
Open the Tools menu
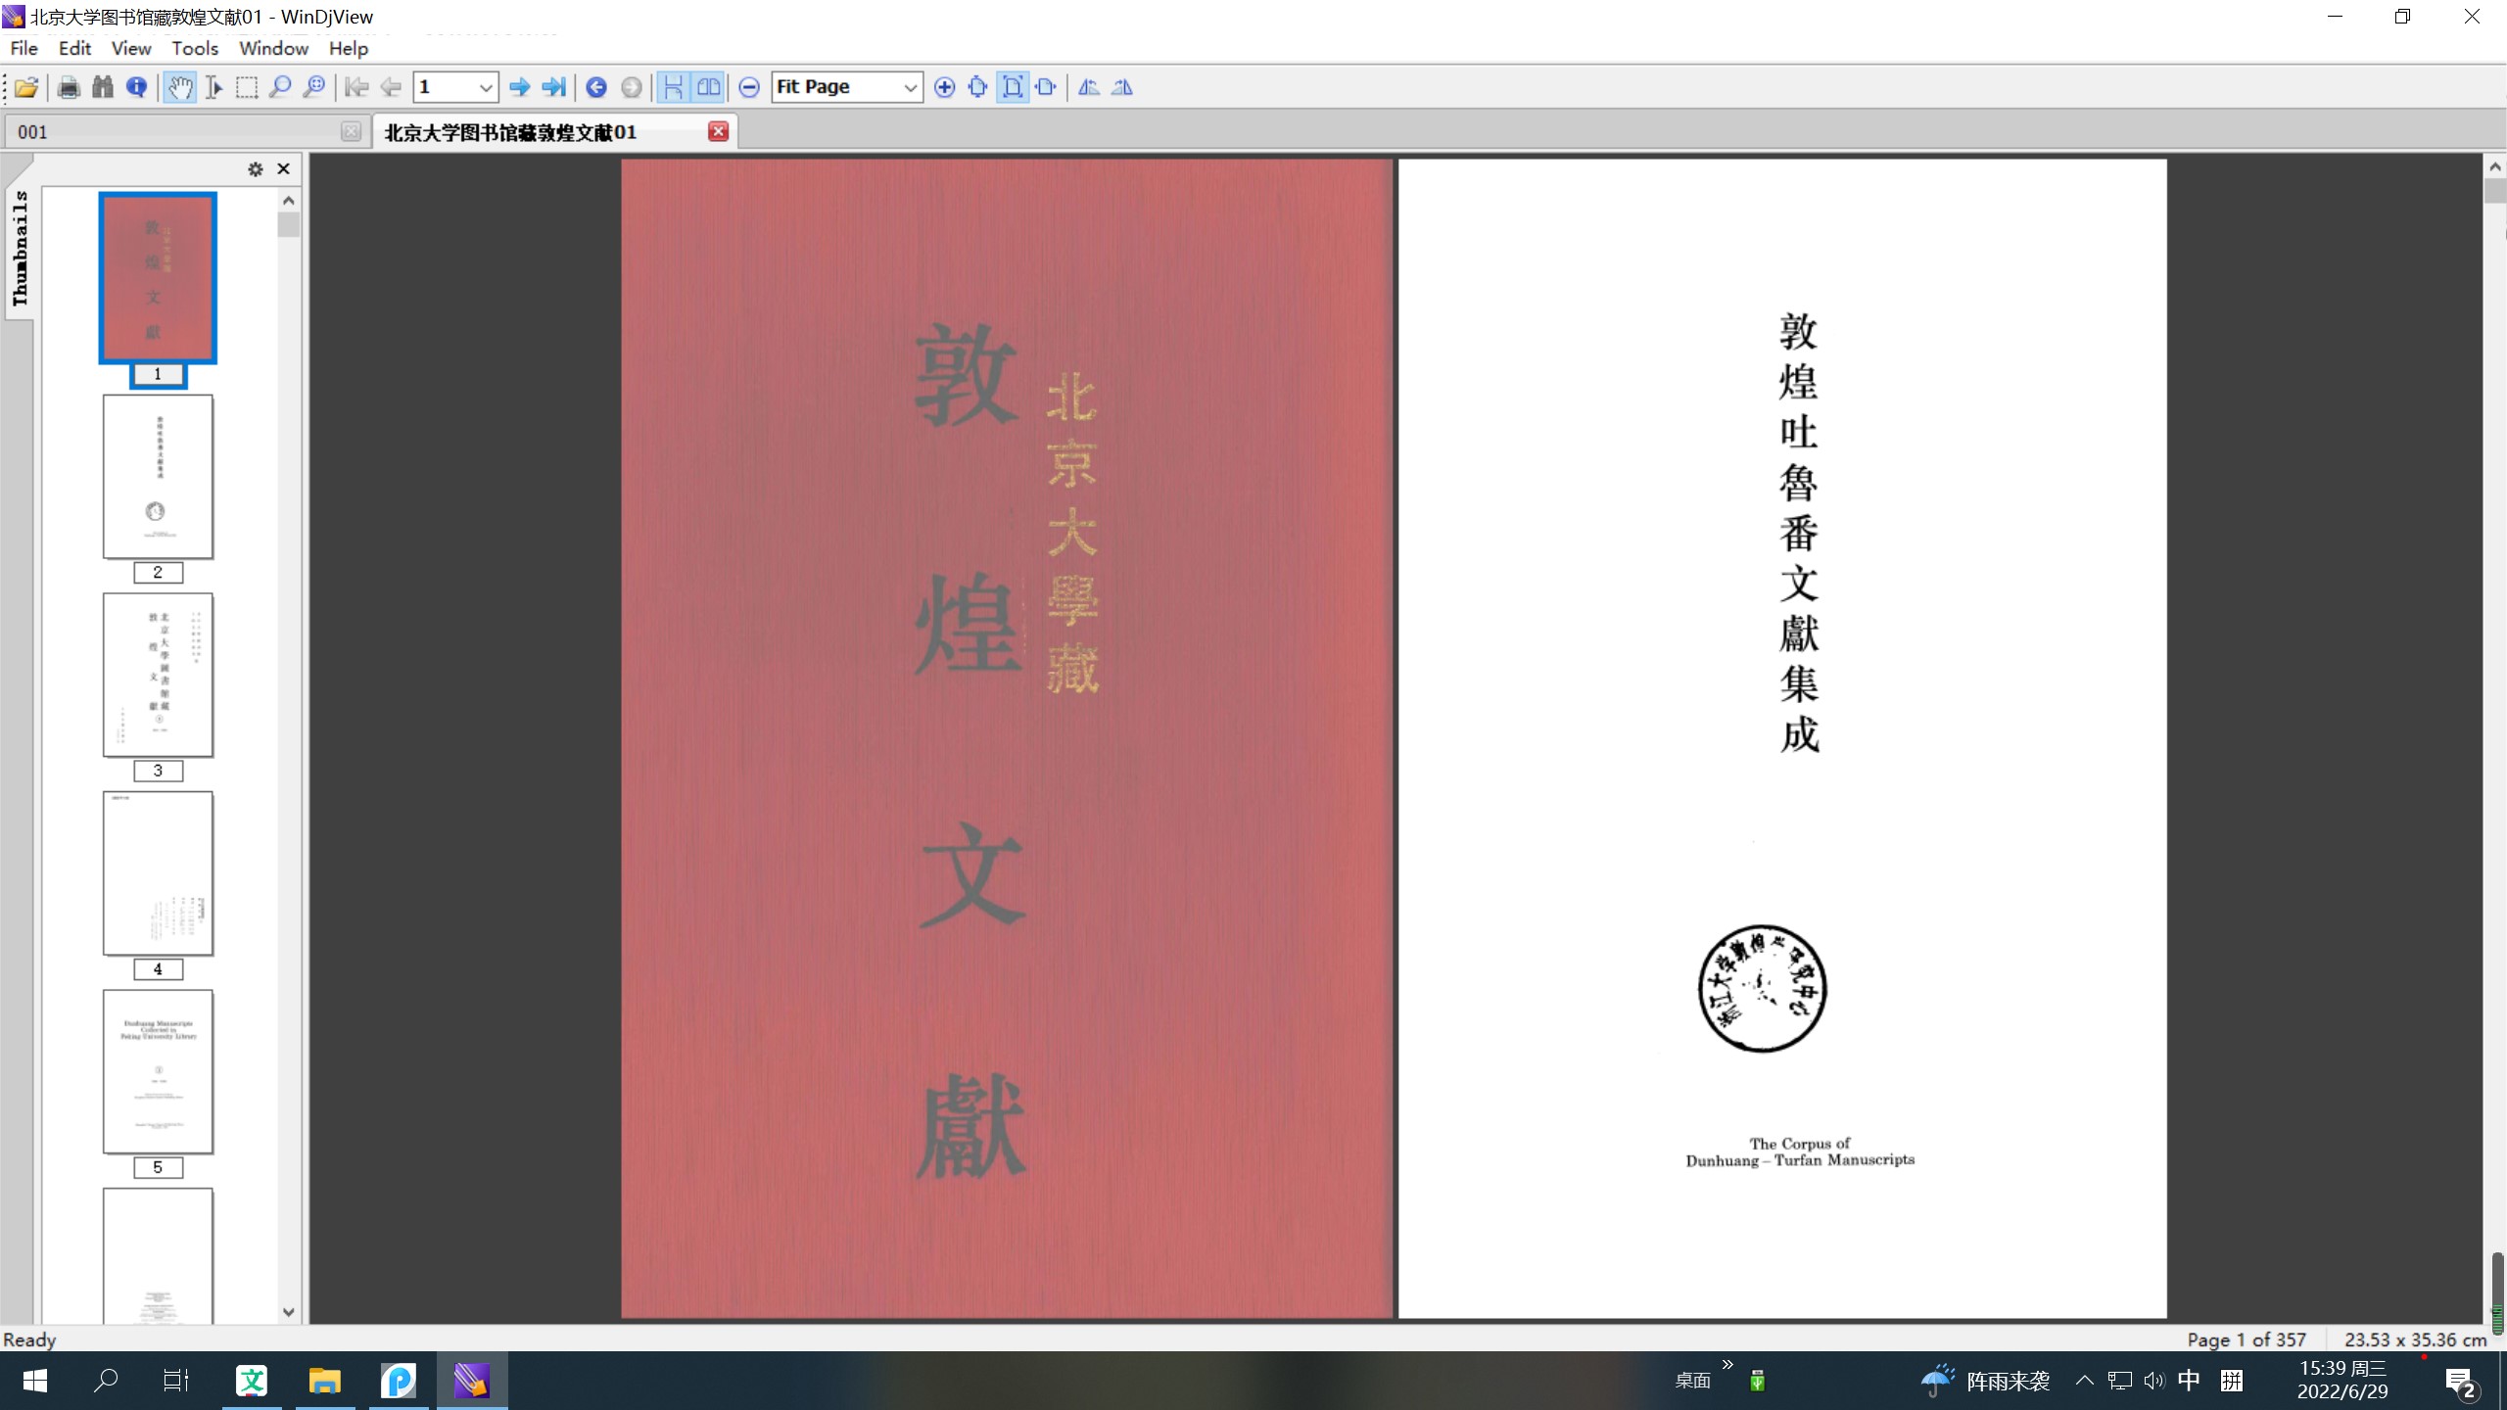[x=195, y=48]
